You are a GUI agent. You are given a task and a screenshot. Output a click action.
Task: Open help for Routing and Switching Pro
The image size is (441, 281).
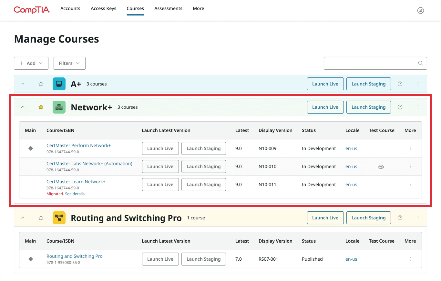tap(400, 218)
